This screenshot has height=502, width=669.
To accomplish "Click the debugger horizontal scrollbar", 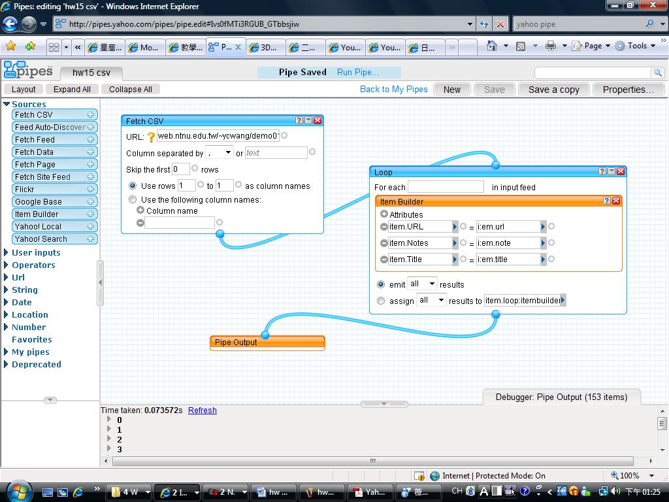I will (373, 461).
